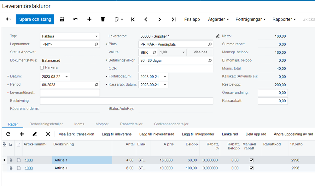
Task: Open the Kassarab. datum date picker dropdown
Action: pyautogui.click(x=165, y=85)
